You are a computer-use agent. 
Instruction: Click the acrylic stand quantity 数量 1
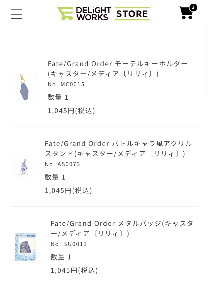click(x=55, y=177)
